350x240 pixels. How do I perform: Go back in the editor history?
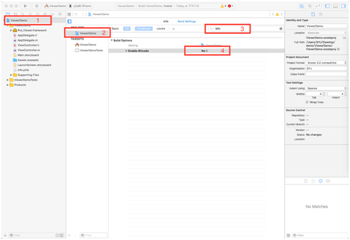(x=76, y=14)
